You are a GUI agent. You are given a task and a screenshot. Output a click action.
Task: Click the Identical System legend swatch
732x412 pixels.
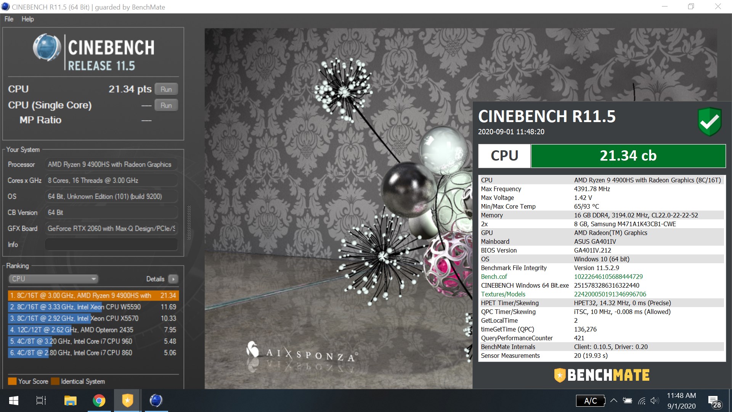click(x=55, y=381)
